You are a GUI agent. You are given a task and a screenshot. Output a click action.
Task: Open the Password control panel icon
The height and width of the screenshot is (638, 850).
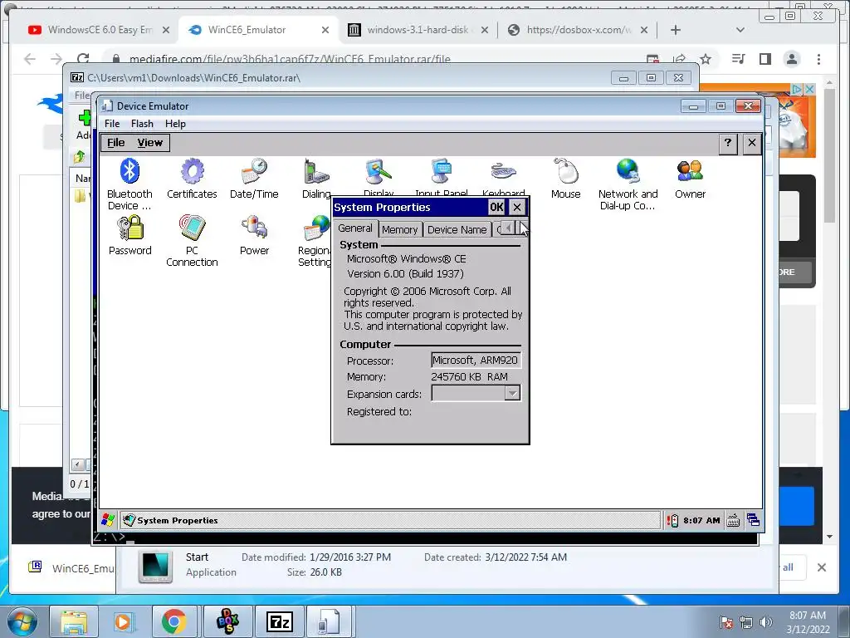(130, 235)
